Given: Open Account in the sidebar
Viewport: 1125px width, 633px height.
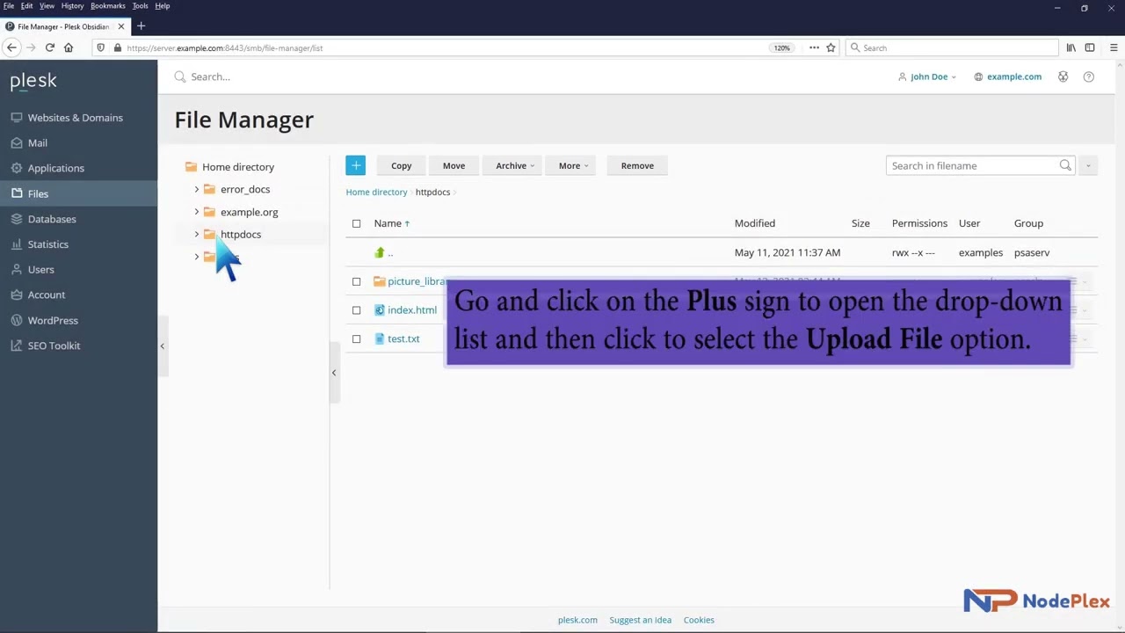Looking at the screenshot, I should tap(46, 295).
